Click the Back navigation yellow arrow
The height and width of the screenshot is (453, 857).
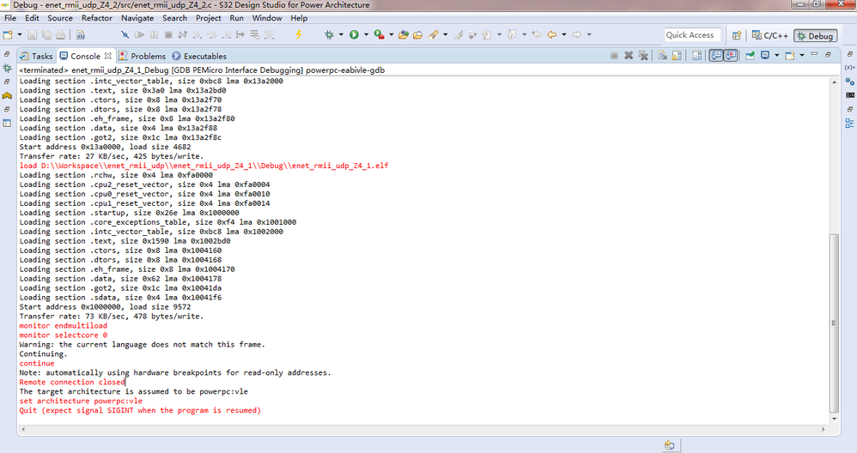click(x=551, y=35)
